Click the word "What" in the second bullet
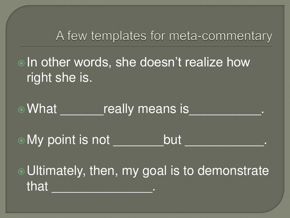The image size is (290, 218). [x=42, y=109]
